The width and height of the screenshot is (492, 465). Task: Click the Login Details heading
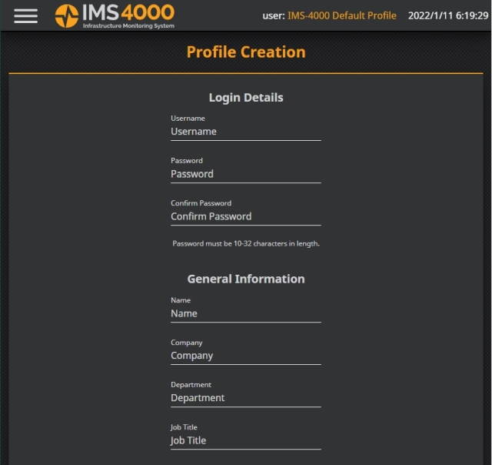click(x=246, y=98)
